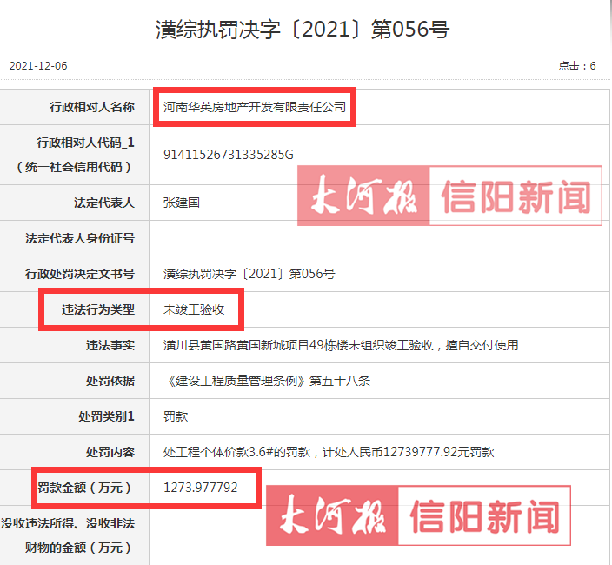Select credit code 91411526731335285G
612x565 pixels.
229,155
